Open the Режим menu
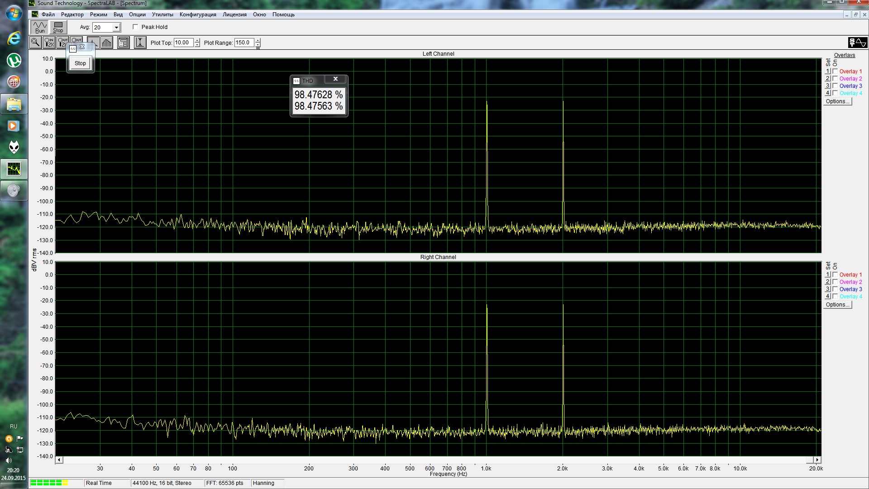This screenshot has width=869, height=489. point(99,14)
